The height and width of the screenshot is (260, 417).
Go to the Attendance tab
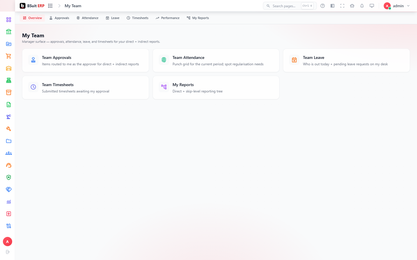click(x=87, y=18)
